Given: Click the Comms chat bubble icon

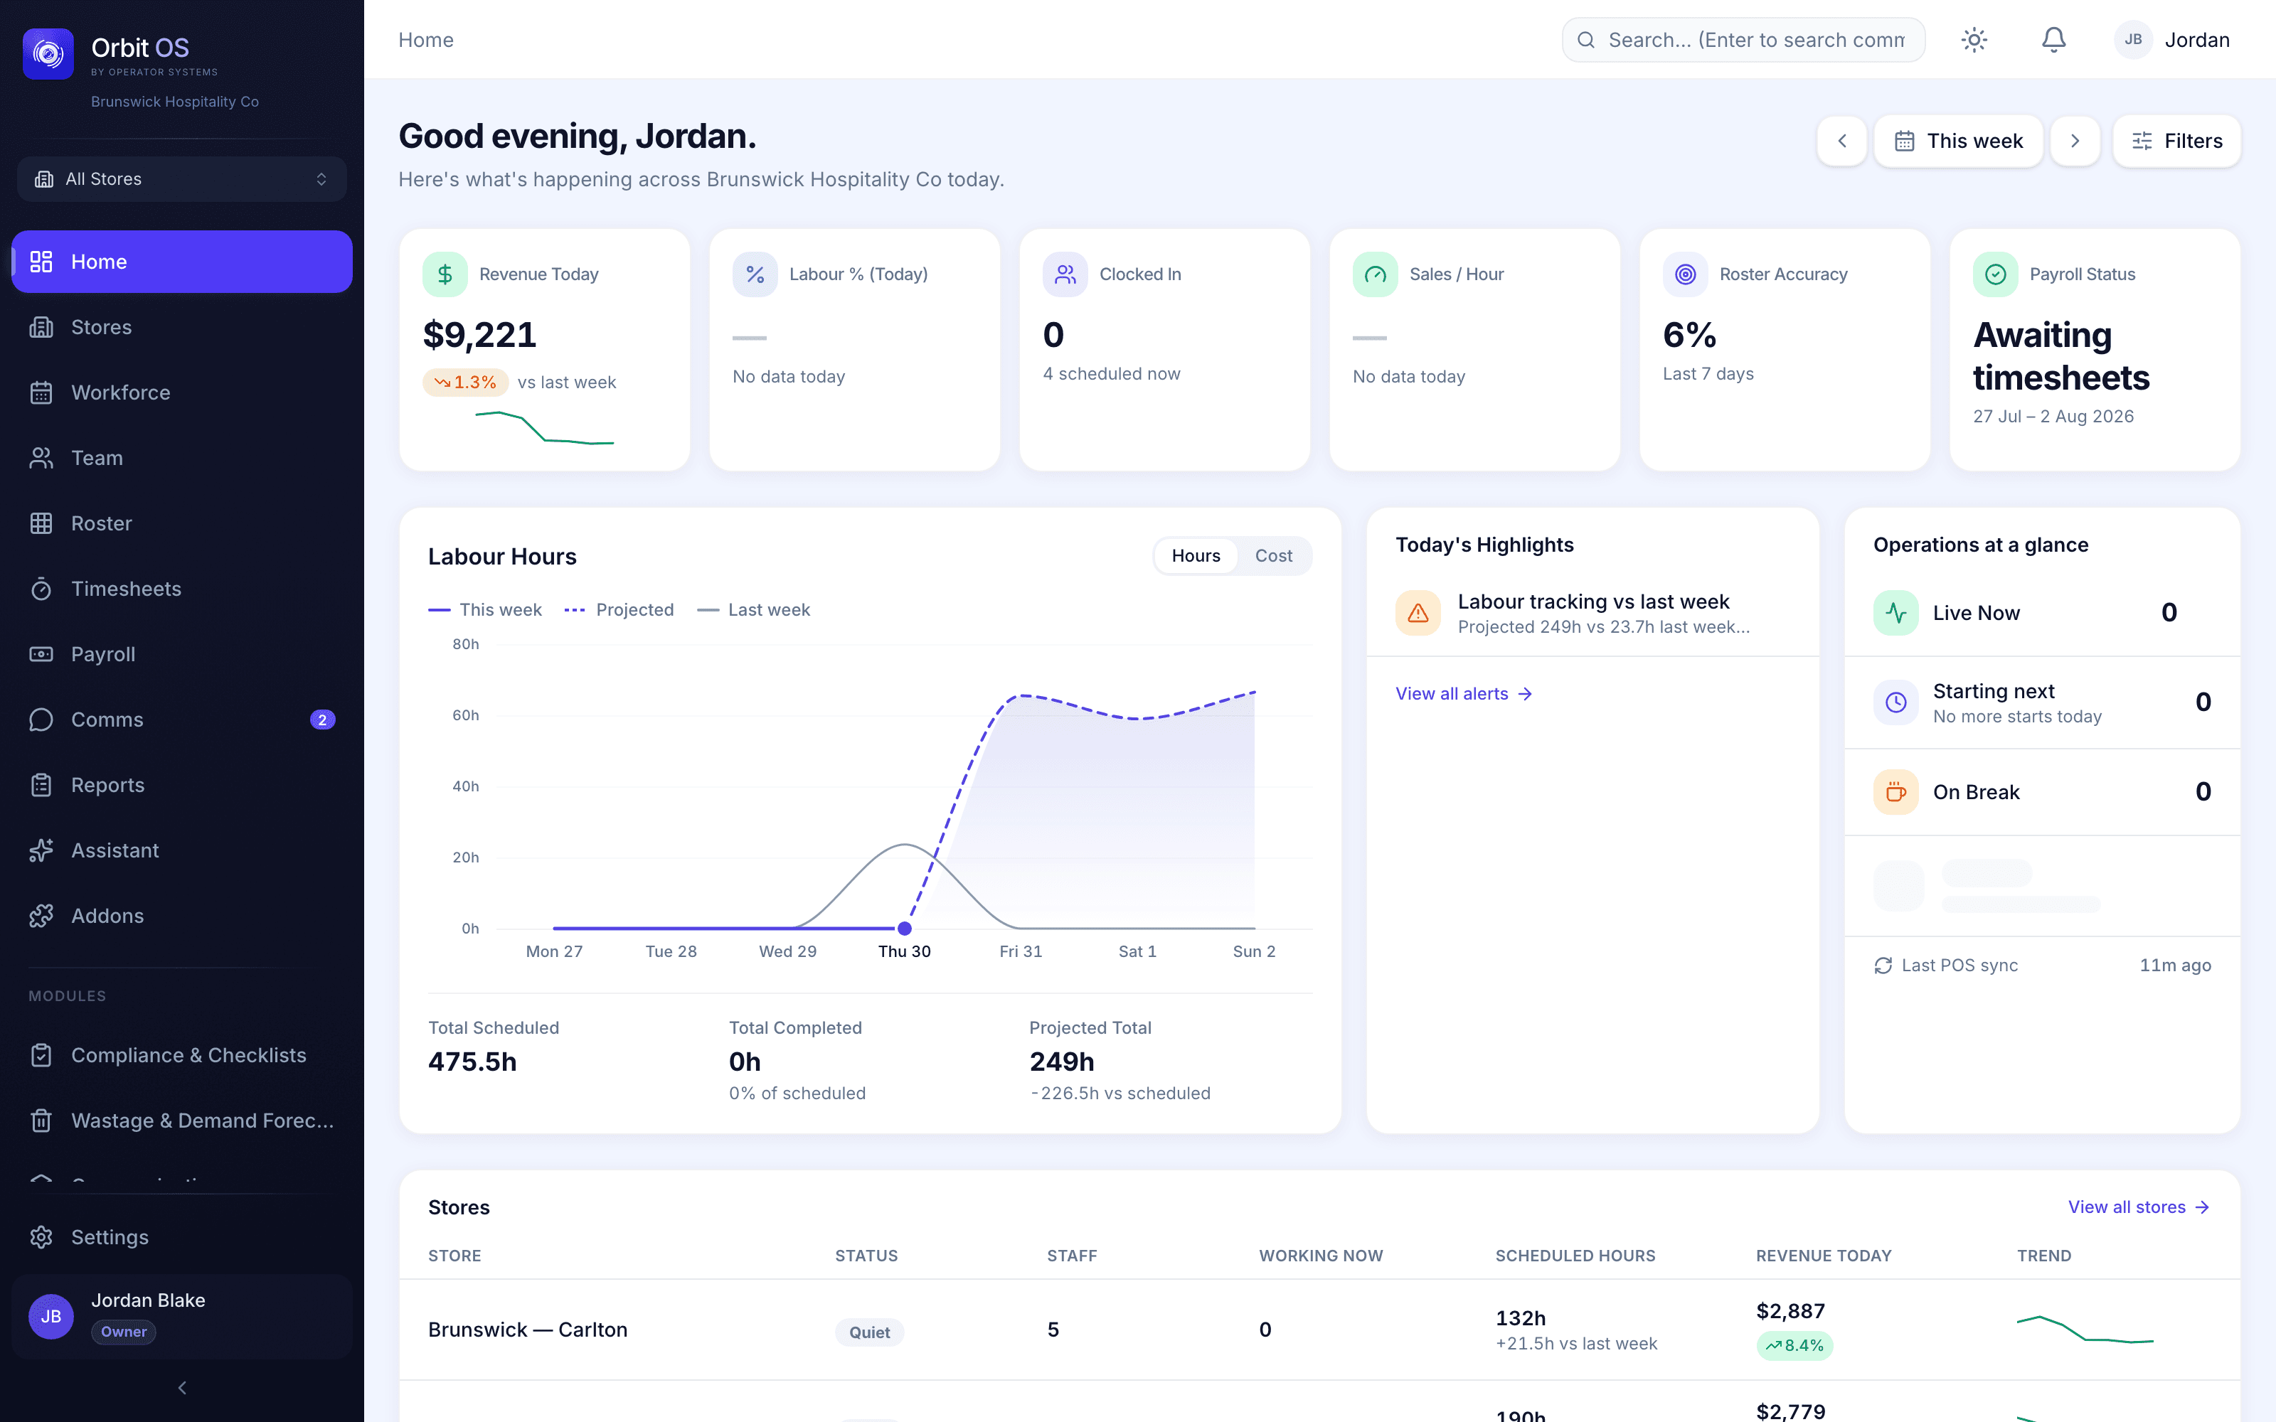Looking at the screenshot, I should pos(41,720).
